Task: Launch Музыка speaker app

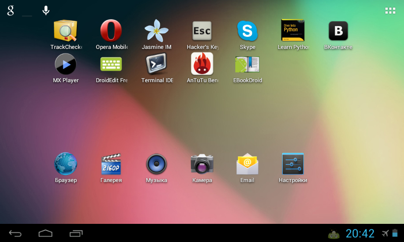Action: point(157,164)
